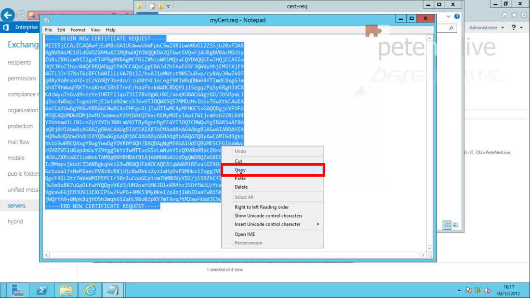Click Notepad horizontal scrollbar right arrow
This screenshot has width=530, height=298.
[423, 255]
